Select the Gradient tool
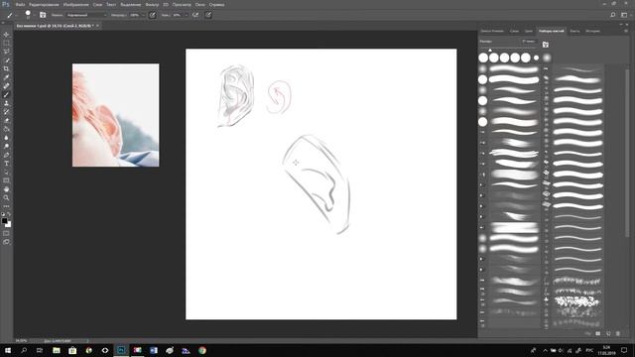This screenshot has height=357, width=635. (6, 129)
